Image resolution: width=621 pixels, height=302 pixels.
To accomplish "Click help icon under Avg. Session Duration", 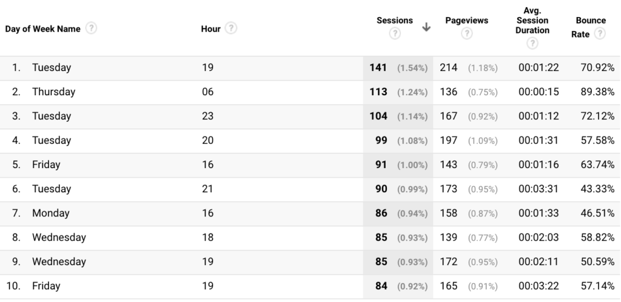I will [x=532, y=43].
